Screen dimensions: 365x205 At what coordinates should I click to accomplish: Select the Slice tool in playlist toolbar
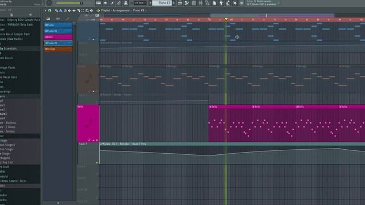coord(79,10)
